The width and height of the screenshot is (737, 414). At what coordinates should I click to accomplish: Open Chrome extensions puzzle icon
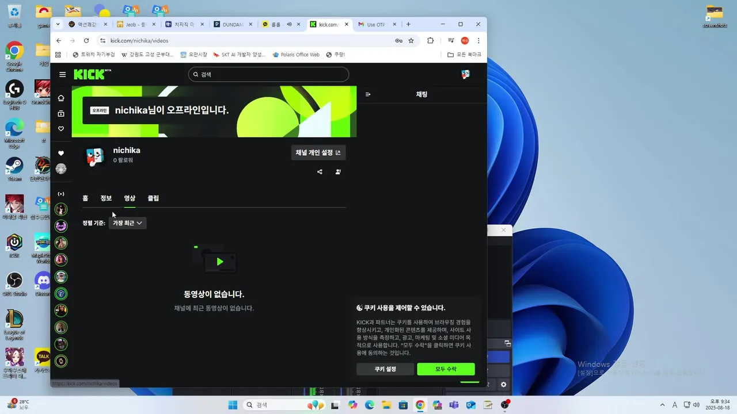[x=430, y=41]
